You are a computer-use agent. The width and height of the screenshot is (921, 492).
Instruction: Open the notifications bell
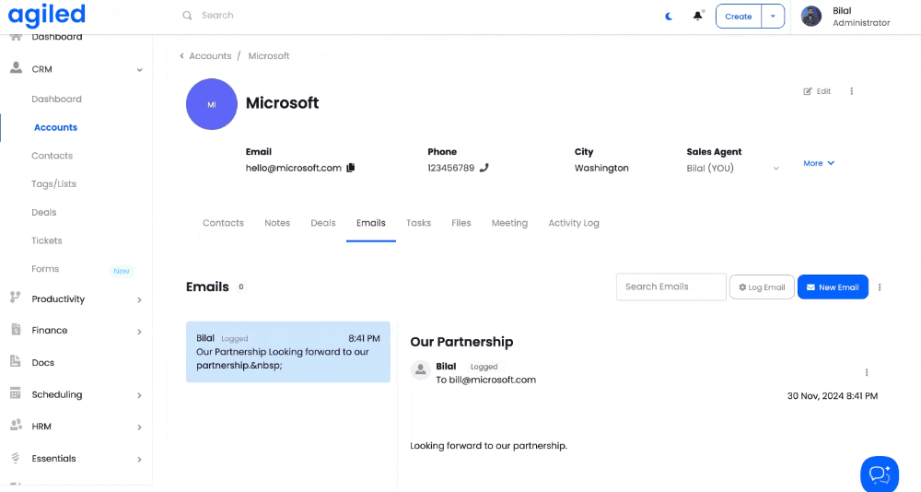pos(698,16)
